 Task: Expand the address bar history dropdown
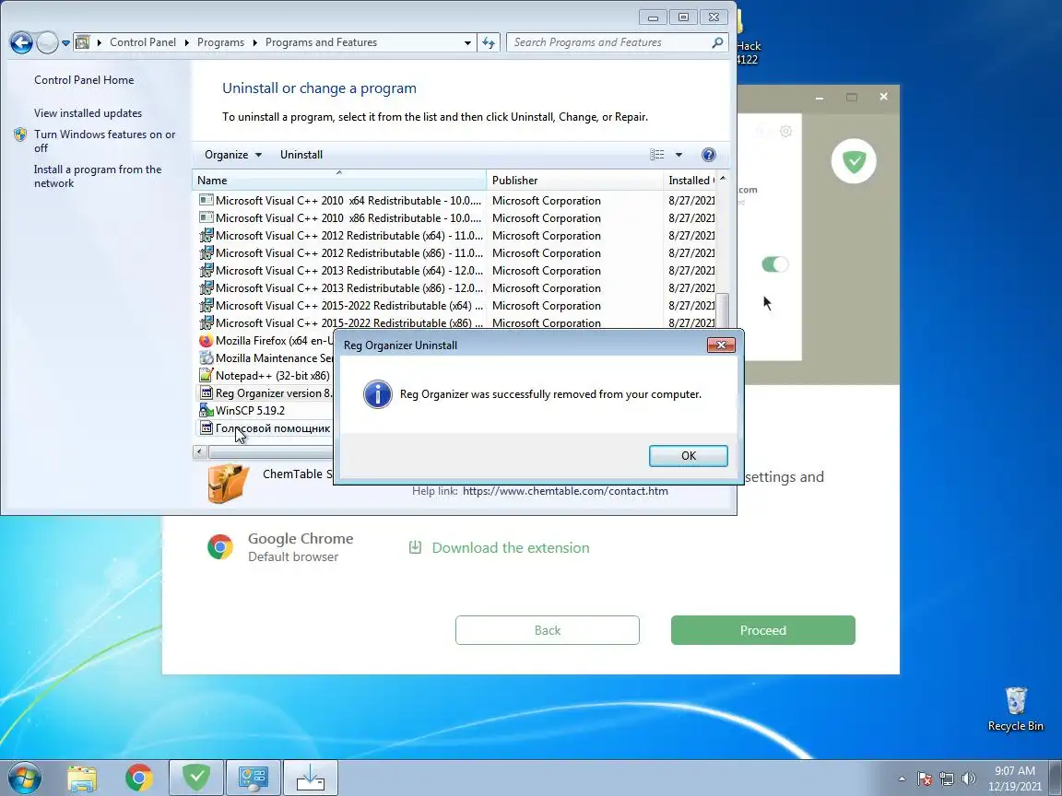tap(467, 42)
